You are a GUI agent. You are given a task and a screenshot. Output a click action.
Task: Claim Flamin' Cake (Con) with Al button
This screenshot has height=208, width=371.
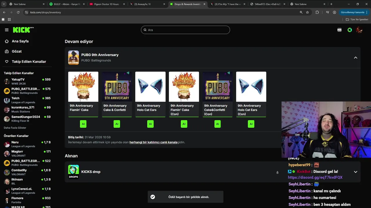(184, 124)
